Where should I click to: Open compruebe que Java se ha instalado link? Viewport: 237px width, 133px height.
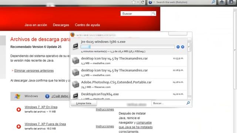(x=136, y=125)
